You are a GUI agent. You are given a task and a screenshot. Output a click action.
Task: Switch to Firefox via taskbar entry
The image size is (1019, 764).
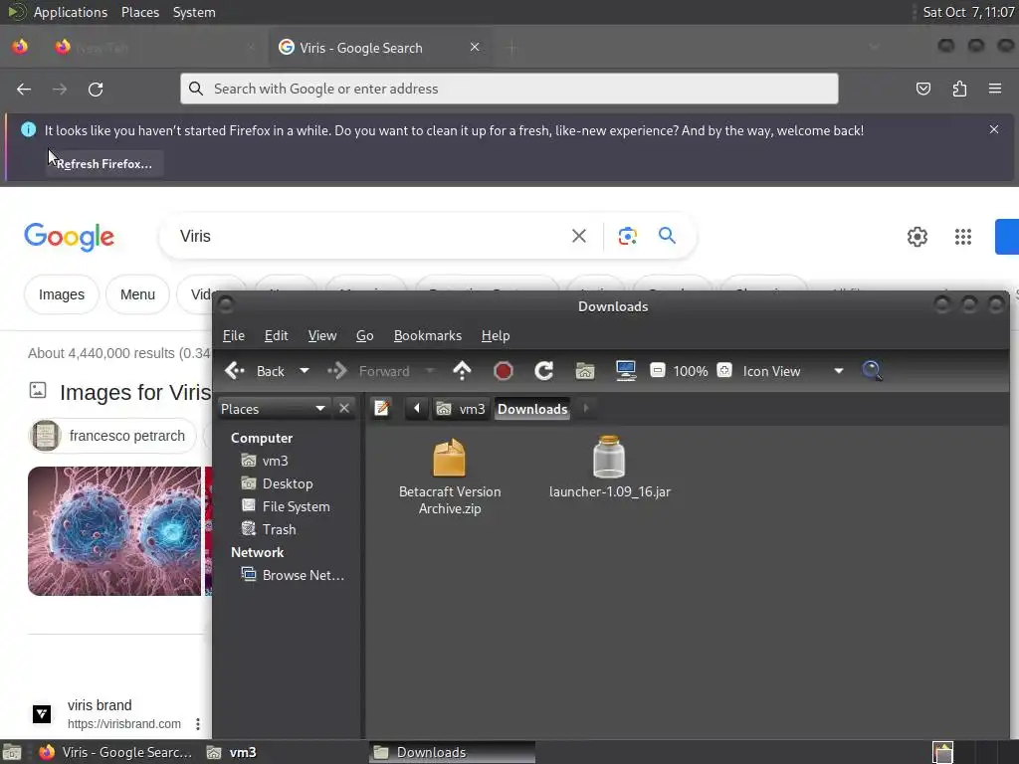point(116,752)
